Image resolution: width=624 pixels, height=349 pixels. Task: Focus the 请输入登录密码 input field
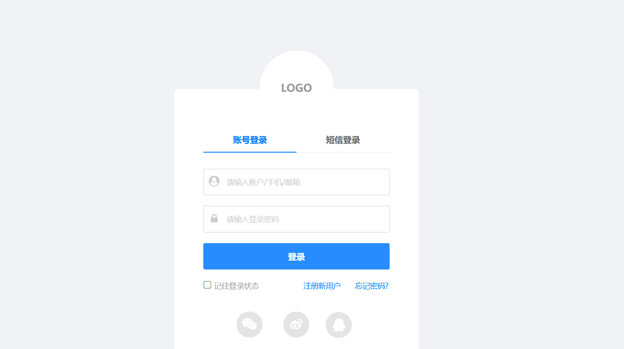(x=296, y=219)
